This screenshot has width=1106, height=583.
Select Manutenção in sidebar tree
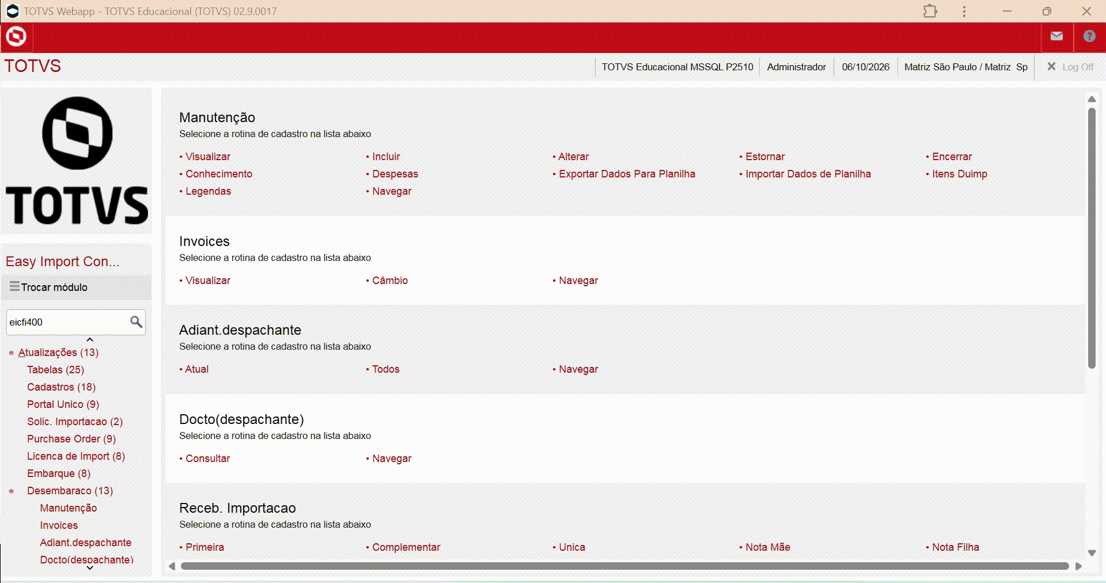pyautogui.click(x=69, y=508)
